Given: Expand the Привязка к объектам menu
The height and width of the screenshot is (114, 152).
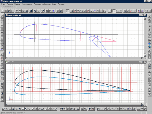Looking at the screenshot, I should pos(42,4).
